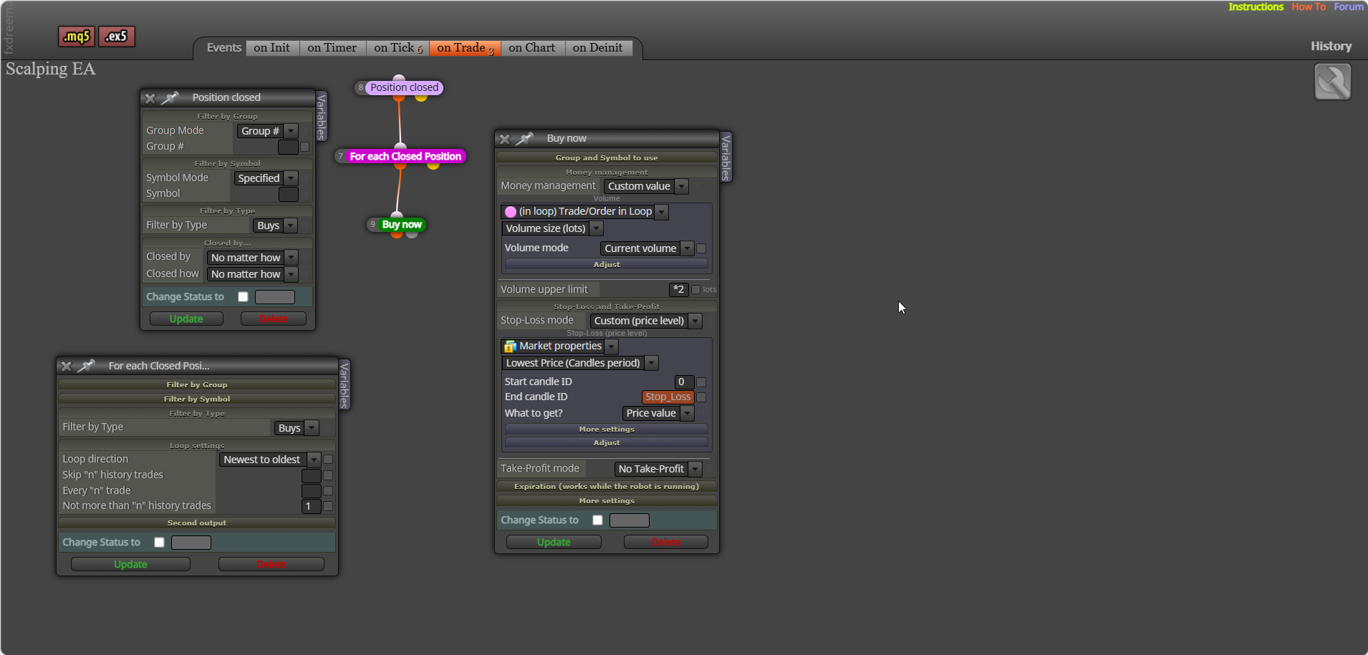Open the How To link
The width and height of the screenshot is (1368, 655).
point(1309,6)
